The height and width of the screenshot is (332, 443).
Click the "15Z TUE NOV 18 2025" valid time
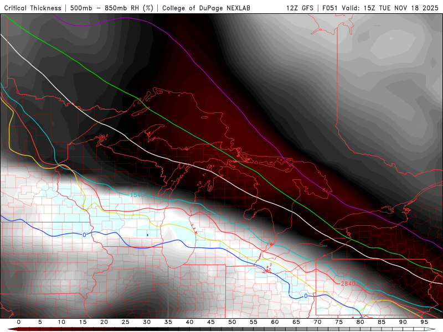point(401,8)
